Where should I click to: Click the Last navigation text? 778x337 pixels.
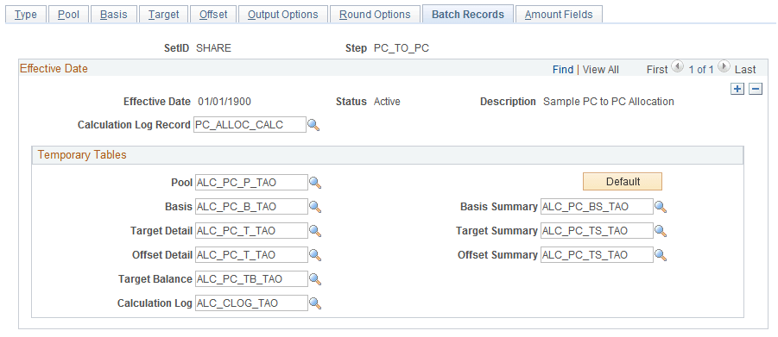745,69
